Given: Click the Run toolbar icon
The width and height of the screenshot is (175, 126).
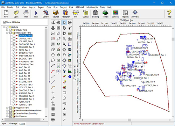Looking at the screenshot, I should pyautogui.click(x=36, y=14).
